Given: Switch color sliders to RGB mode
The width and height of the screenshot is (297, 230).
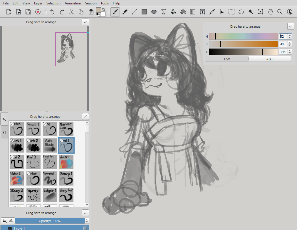Looking at the screenshot, I should coord(269,59).
